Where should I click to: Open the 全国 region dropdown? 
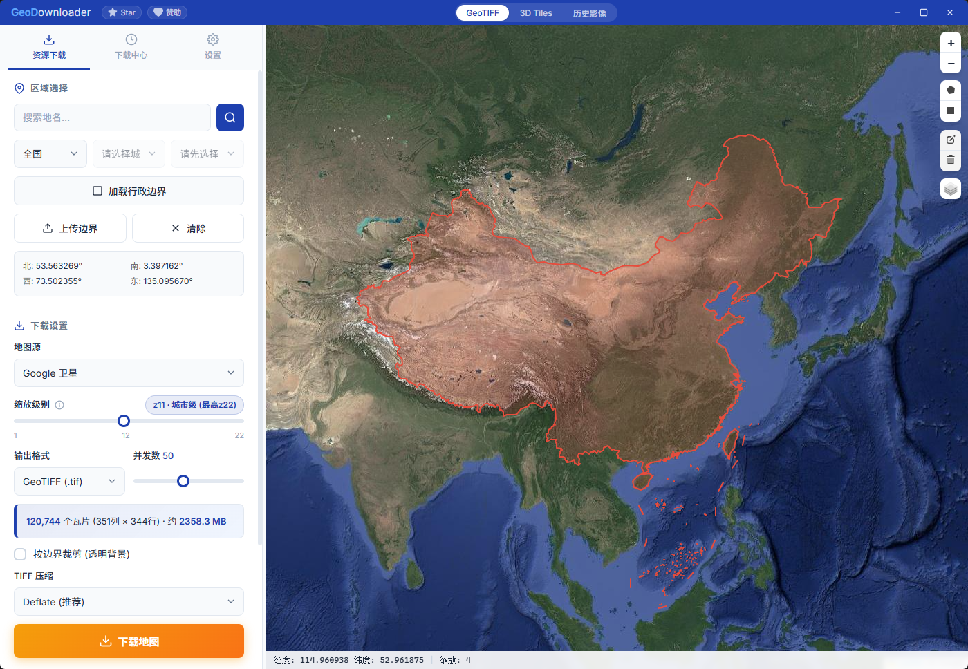pyautogui.click(x=50, y=153)
